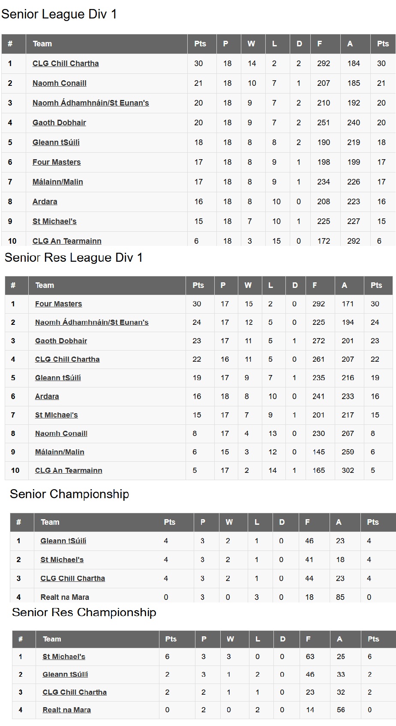
Task: Select St Michael's in Senior Res League table
Action: [x=57, y=415]
